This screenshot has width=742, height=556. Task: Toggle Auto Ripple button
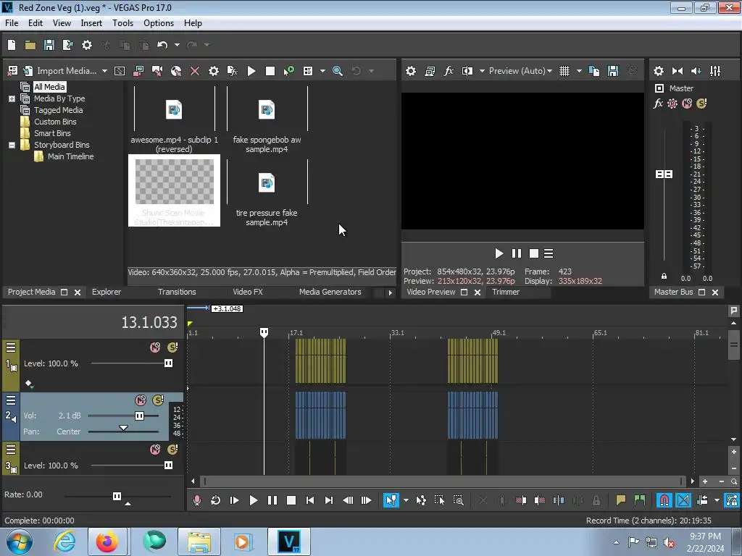pyautogui.click(x=702, y=500)
